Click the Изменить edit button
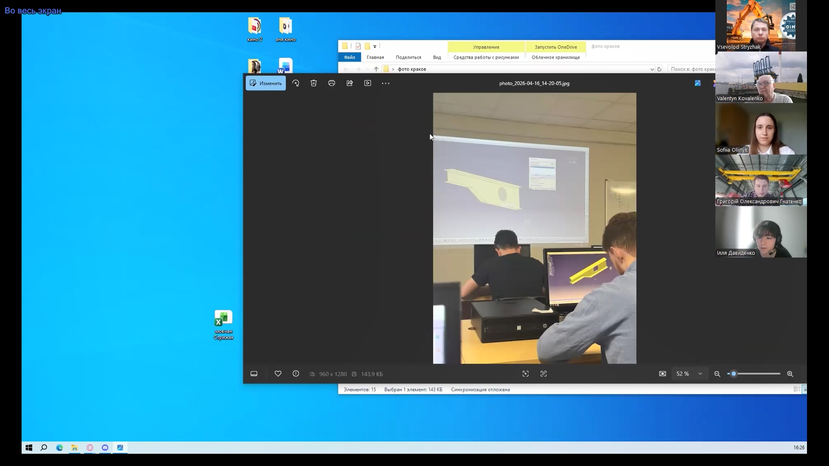 266,83
